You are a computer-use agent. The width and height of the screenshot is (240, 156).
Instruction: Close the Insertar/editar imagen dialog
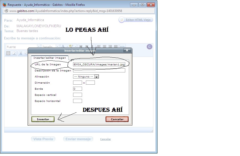(127, 51)
